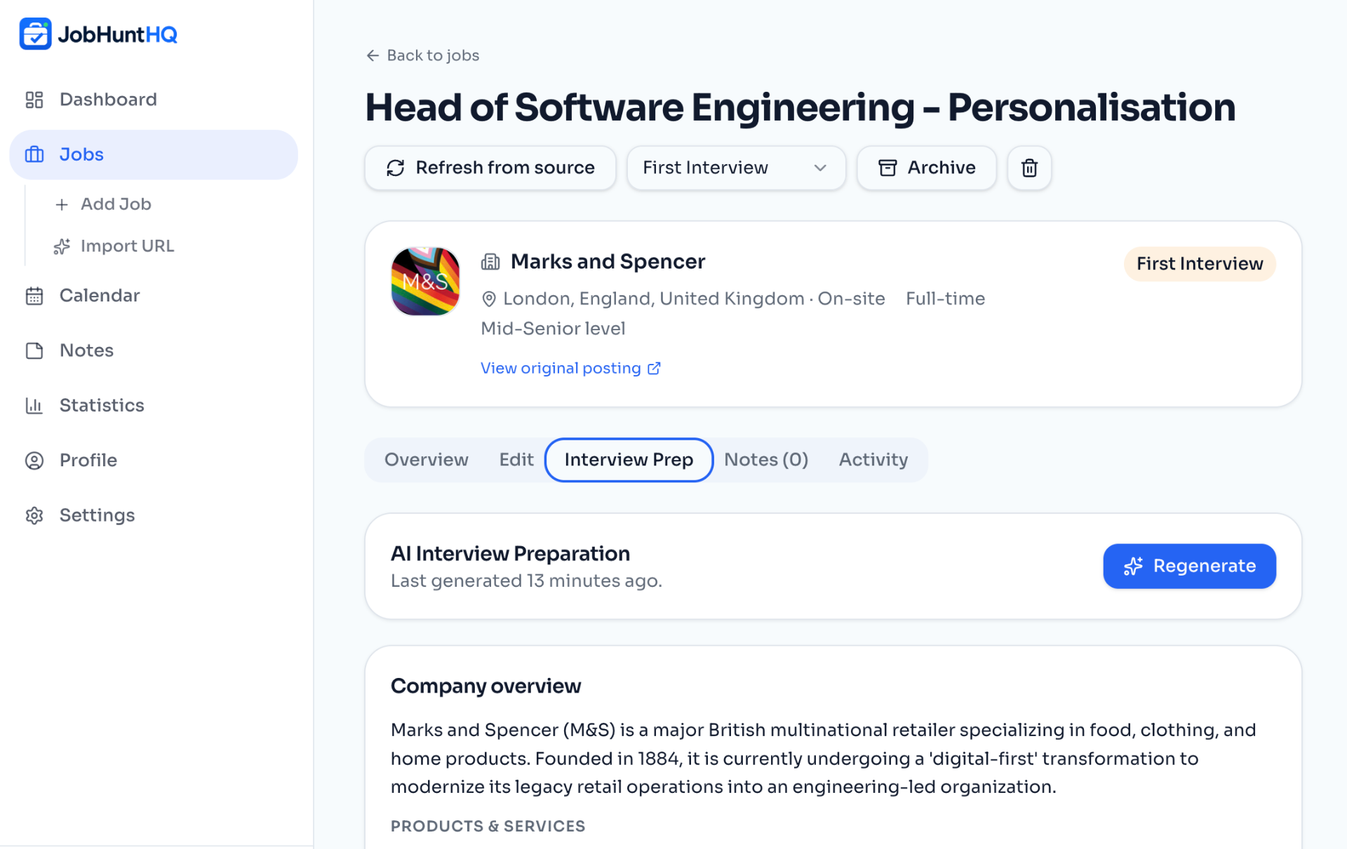The image size is (1347, 849).
Task: View Statistics in the sidebar
Action: coord(154,405)
